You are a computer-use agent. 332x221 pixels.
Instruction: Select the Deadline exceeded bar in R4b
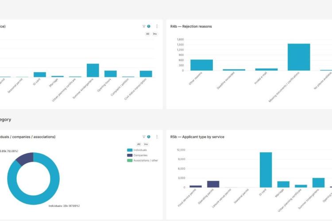(234, 70)
